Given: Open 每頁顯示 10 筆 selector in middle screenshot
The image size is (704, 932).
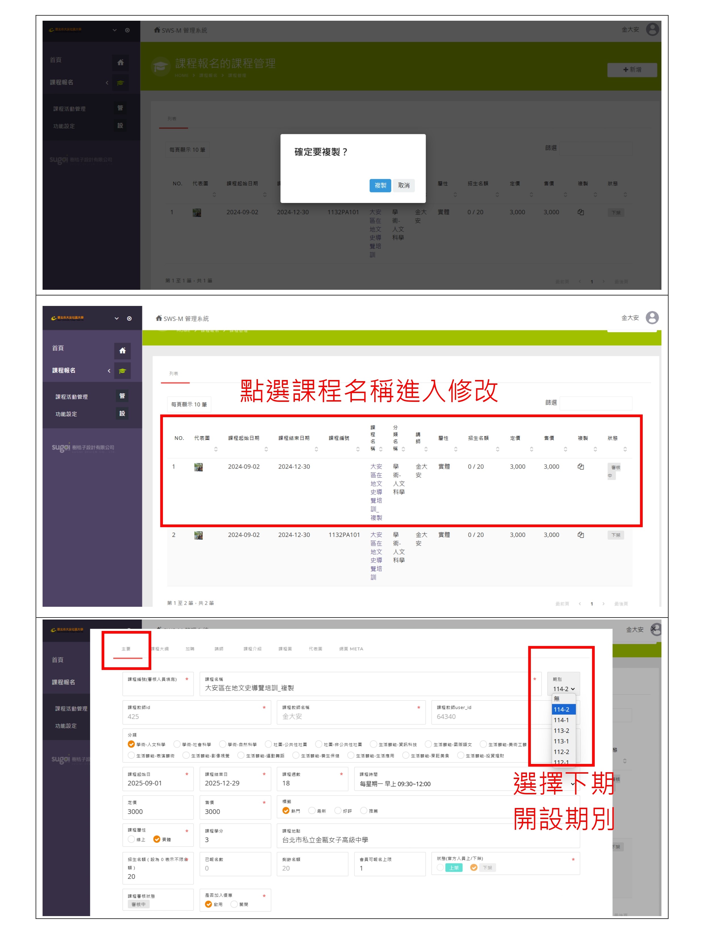Looking at the screenshot, I should (x=189, y=404).
